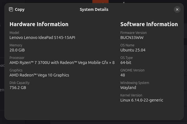Click the AMD Radeon Vega 10 Graphics value

[x=39, y=75]
